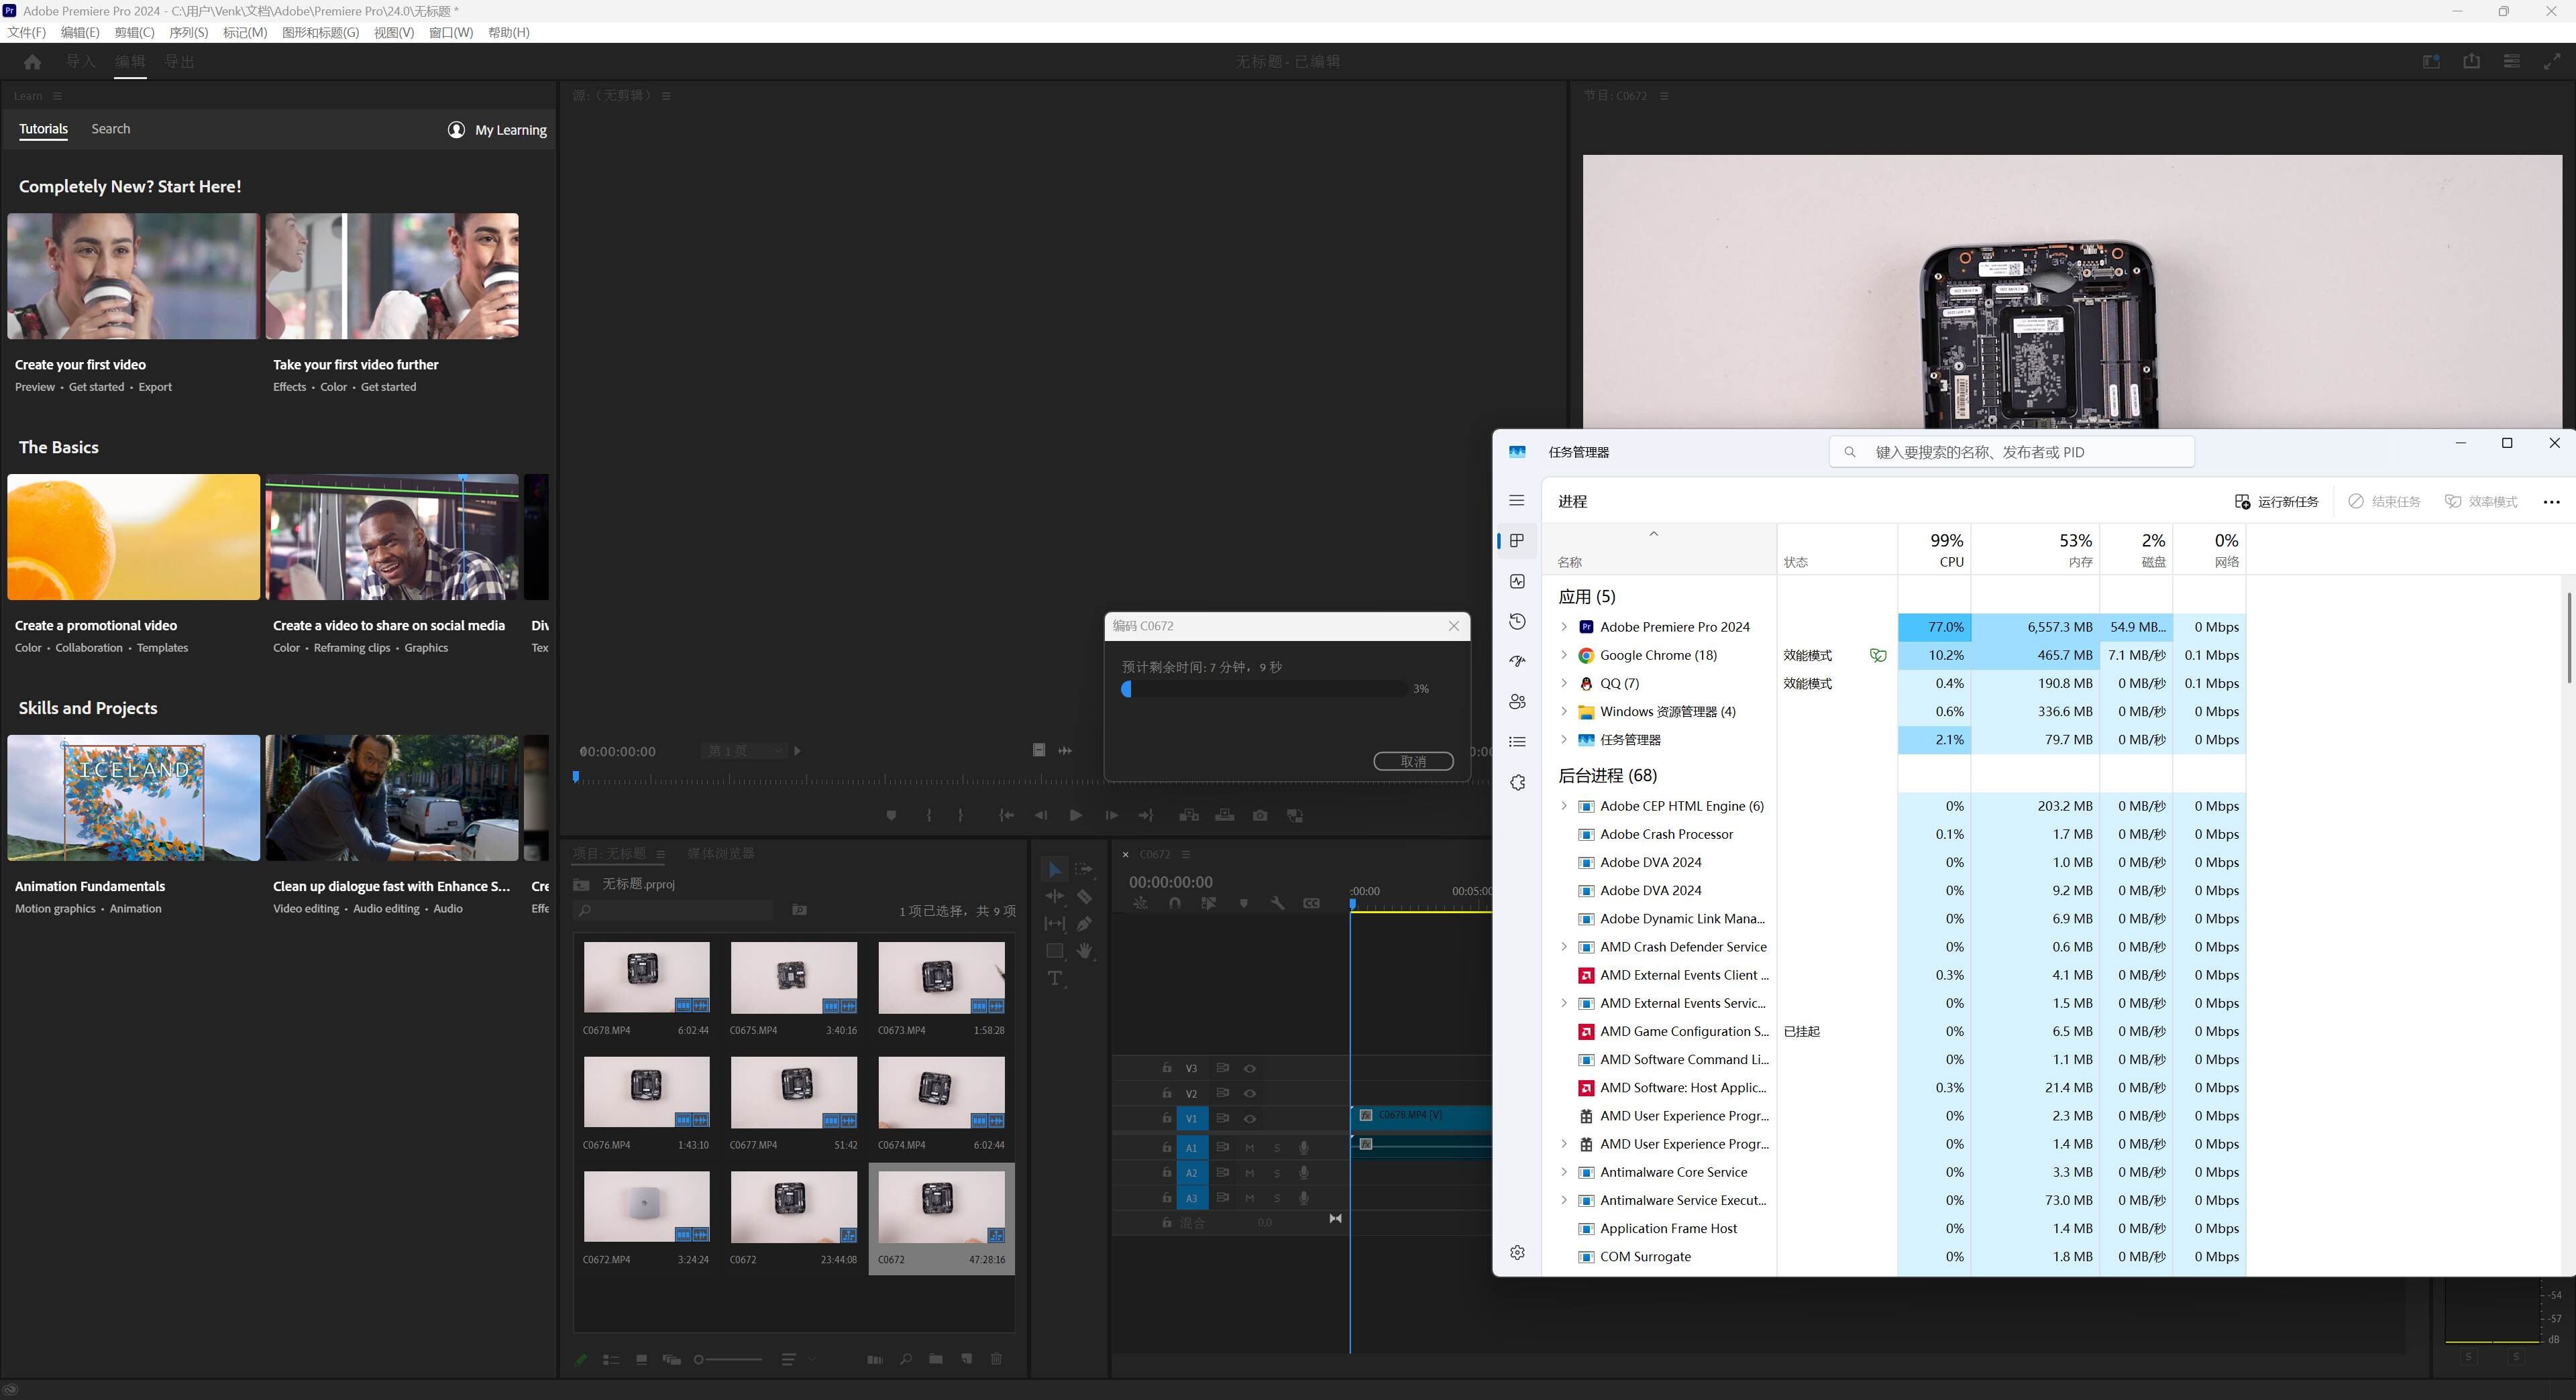Screen dimensions: 2576x1400
Task: Select the Razor tool
Action: click(x=1084, y=896)
